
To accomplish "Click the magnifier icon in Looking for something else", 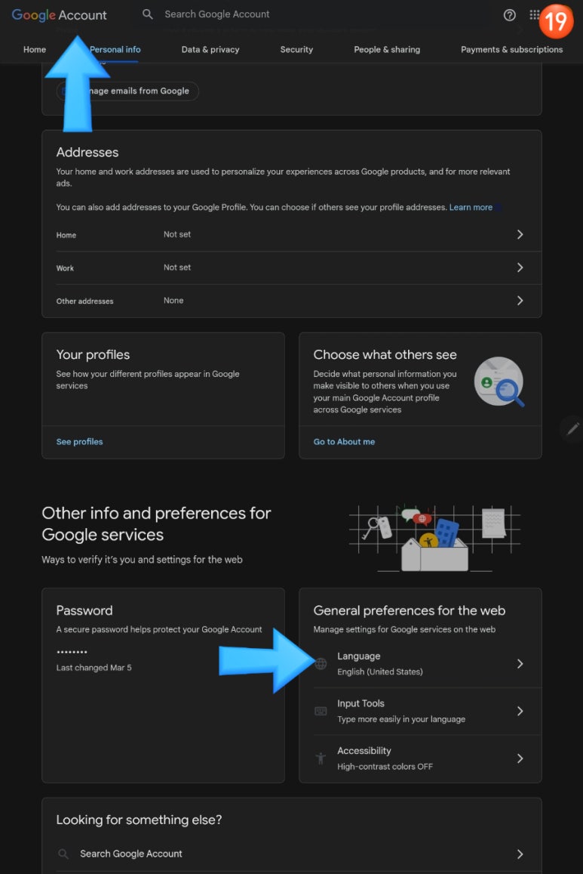I will [63, 854].
